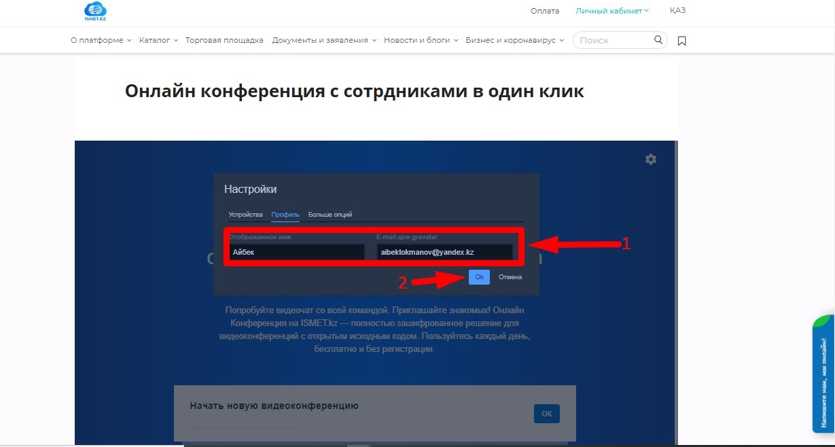This screenshot has height=447, width=835.
Task: Open bookmarks via the bookmark icon
Action: pyautogui.click(x=682, y=41)
